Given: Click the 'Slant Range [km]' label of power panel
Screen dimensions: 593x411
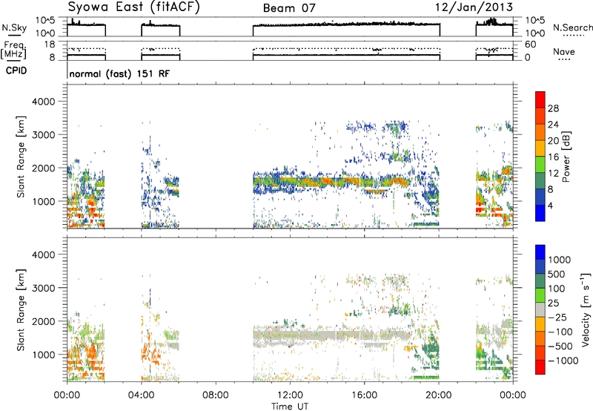Looking at the screenshot, I should [21, 157].
